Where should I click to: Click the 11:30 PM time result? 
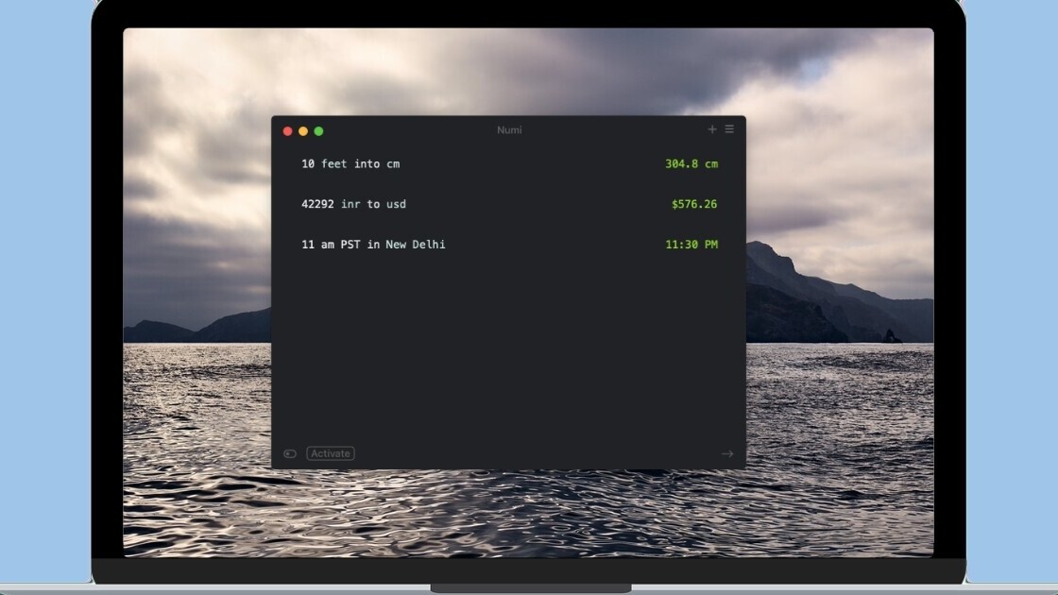click(691, 245)
